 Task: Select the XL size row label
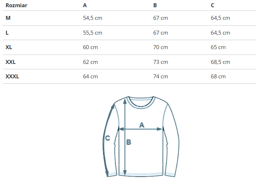coord(9,47)
